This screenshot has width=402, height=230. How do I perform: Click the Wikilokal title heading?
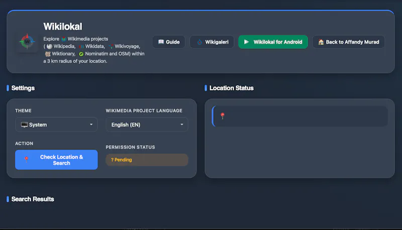pyautogui.click(x=63, y=27)
